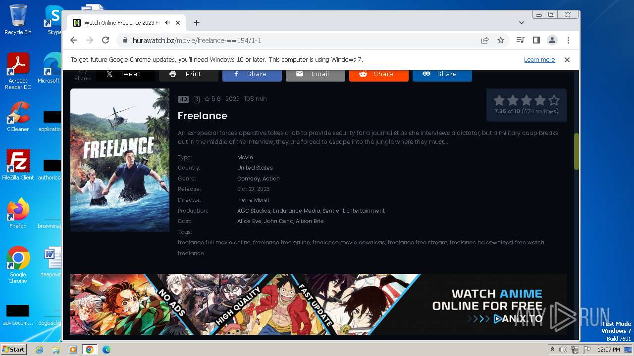Image resolution: width=634 pixels, height=356 pixels.
Task: Click the Reddit Share button
Action: (x=378, y=74)
